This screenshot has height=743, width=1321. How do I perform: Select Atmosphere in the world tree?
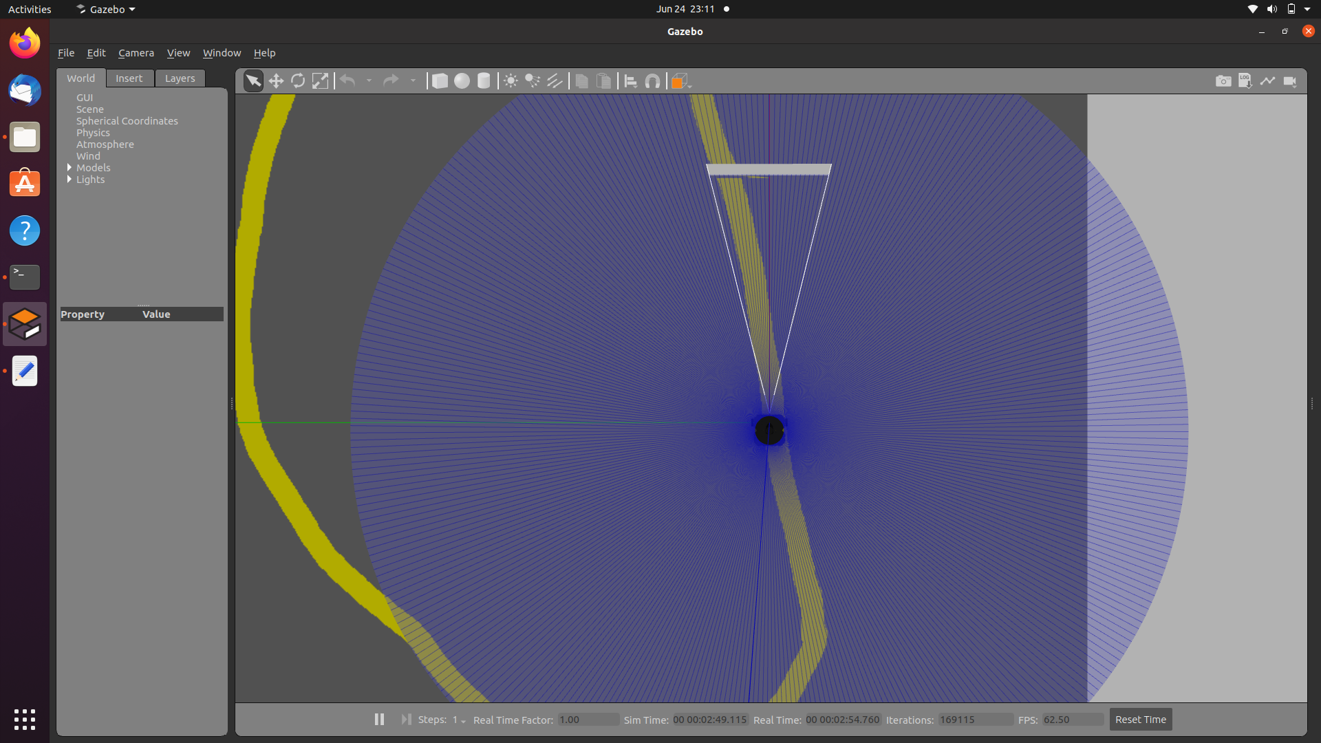tap(105, 144)
